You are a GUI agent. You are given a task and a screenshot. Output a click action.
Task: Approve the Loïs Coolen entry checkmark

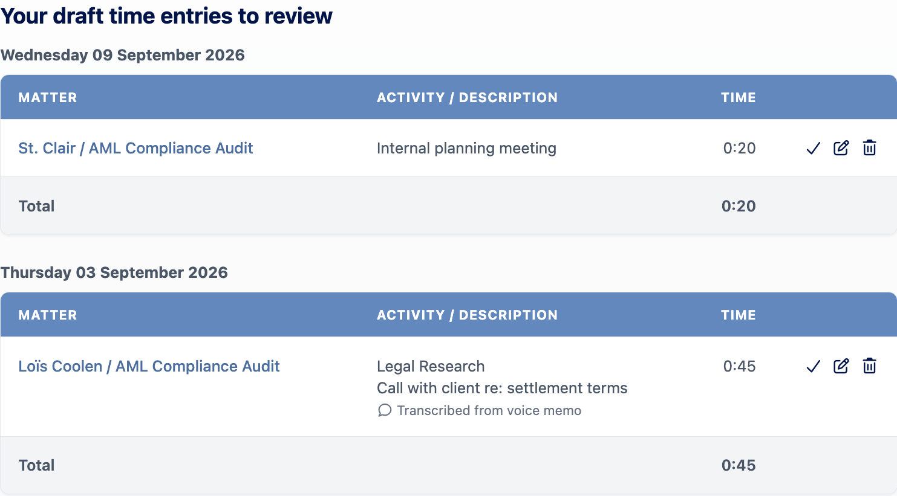[813, 366]
